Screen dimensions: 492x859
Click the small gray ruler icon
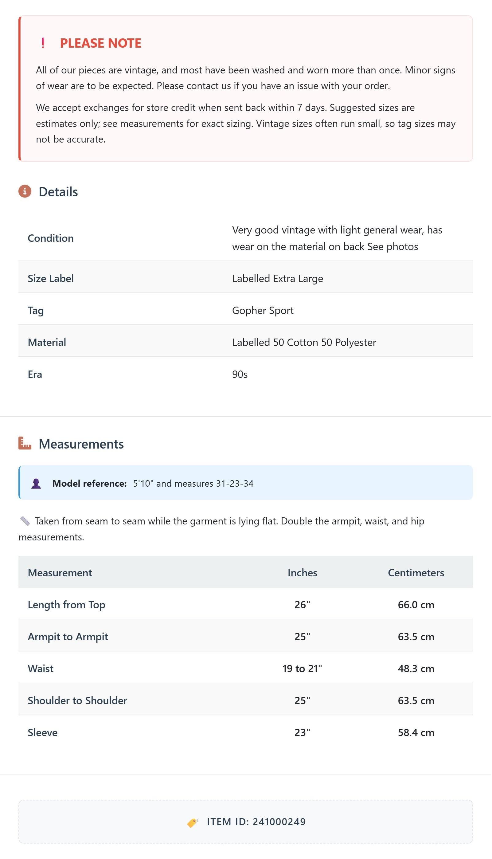(25, 521)
